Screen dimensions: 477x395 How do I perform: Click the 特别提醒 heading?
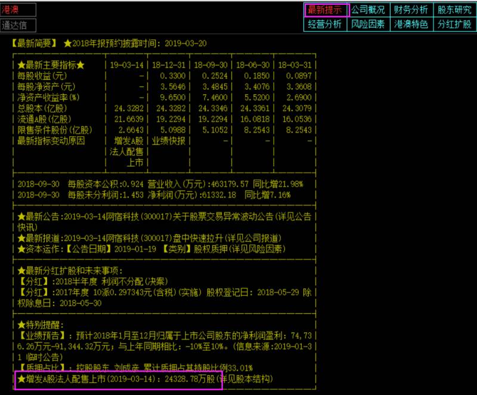pyautogui.click(x=40, y=325)
